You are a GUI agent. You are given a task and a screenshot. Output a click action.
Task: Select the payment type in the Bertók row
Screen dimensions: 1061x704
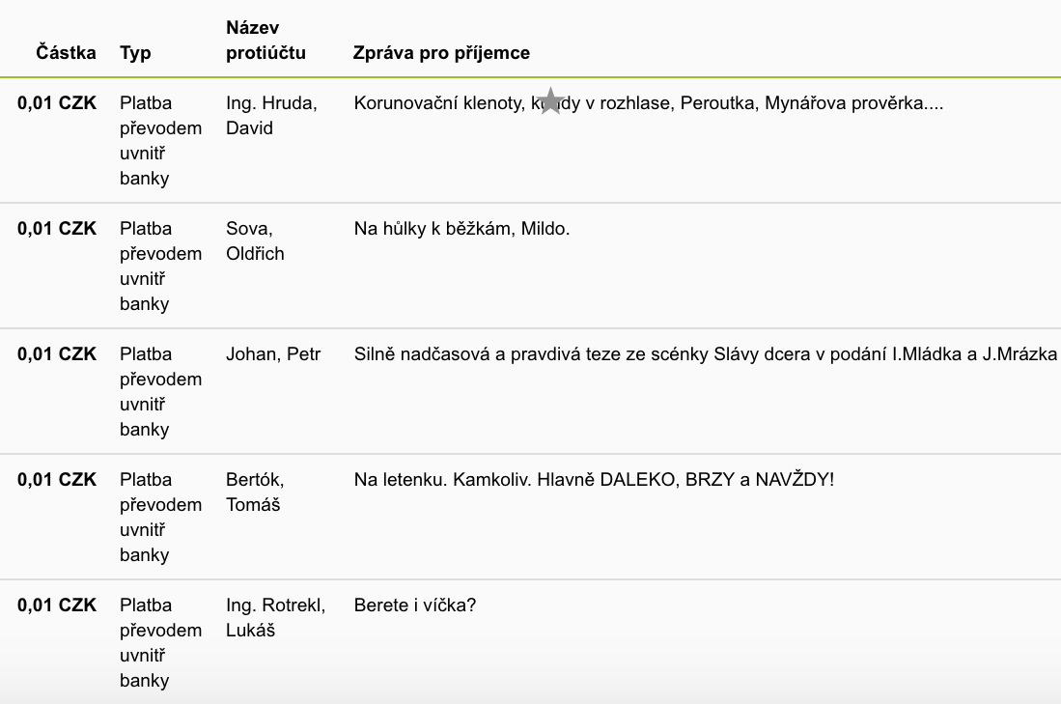(x=160, y=518)
